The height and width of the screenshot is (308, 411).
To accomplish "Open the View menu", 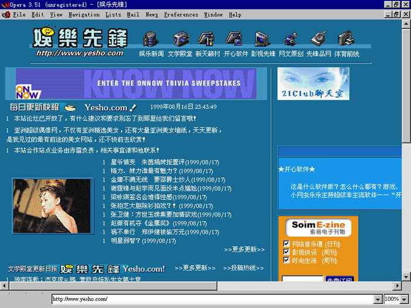I will (56, 15).
